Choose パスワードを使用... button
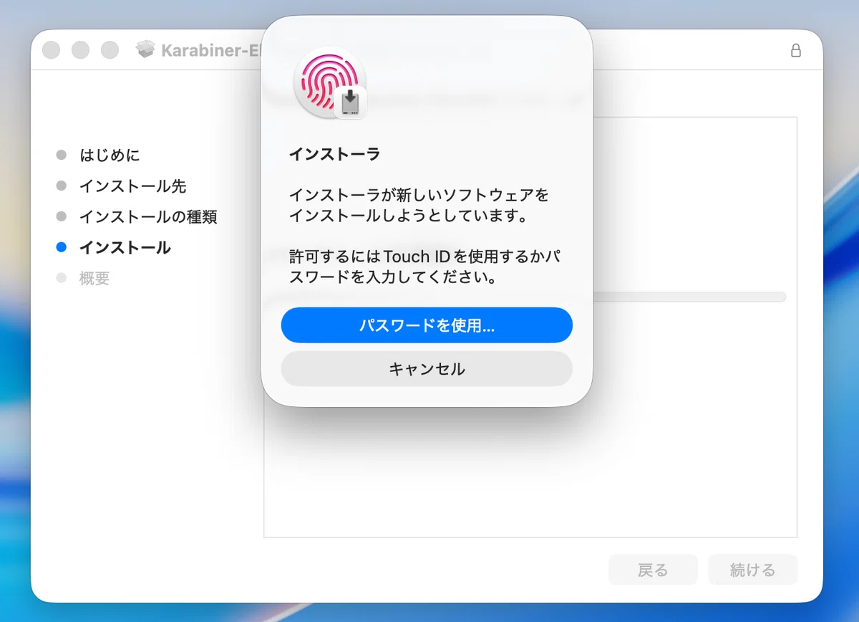 click(x=427, y=325)
